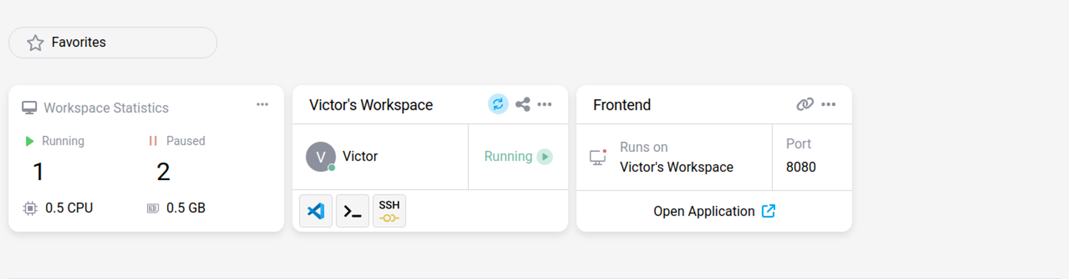Launch the terminal in Victor's Workspace
This screenshot has width=1069, height=279.
pos(352,211)
